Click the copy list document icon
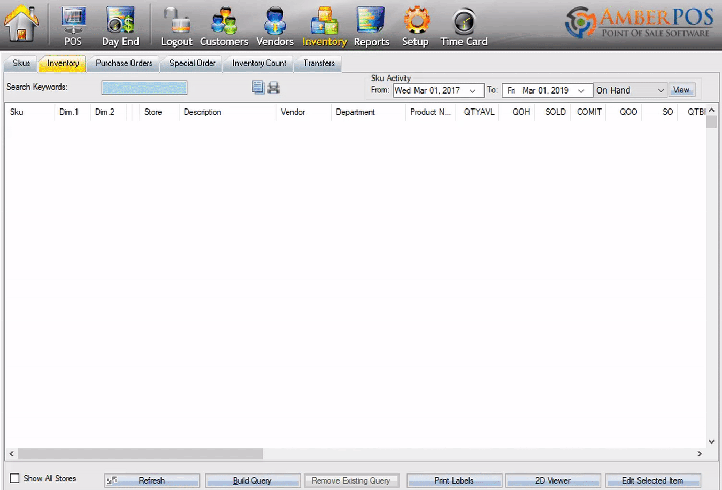The image size is (722, 490). (258, 88)
